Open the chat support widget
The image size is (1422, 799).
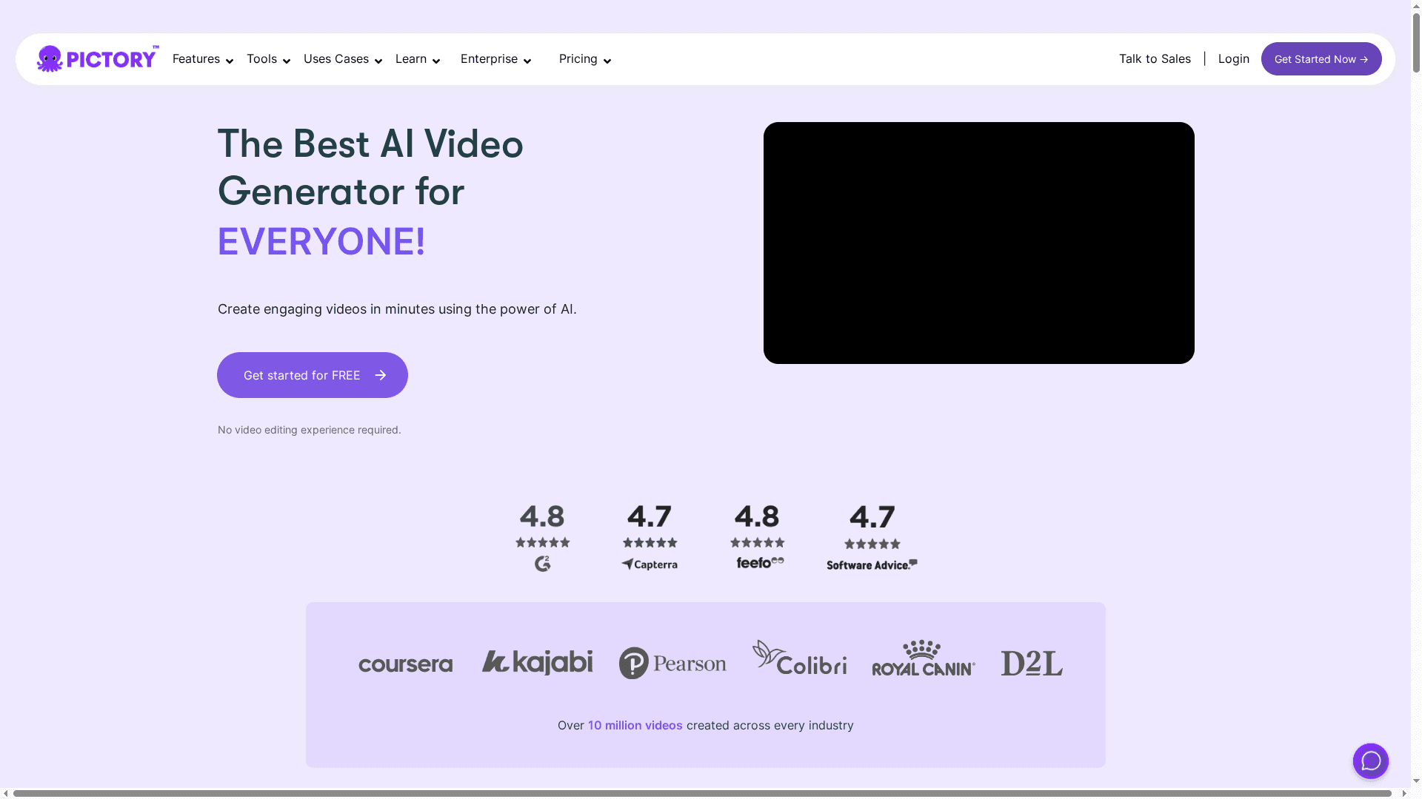[1370, 761]
